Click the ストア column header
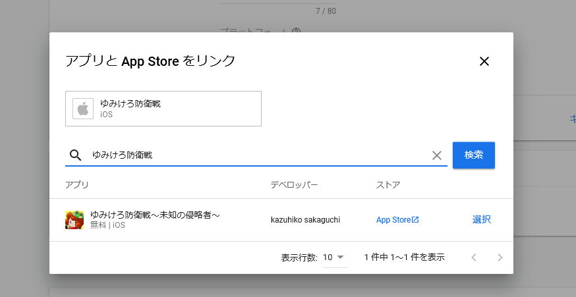This screenshot has width=576, height=297. [x=388, y=184]
